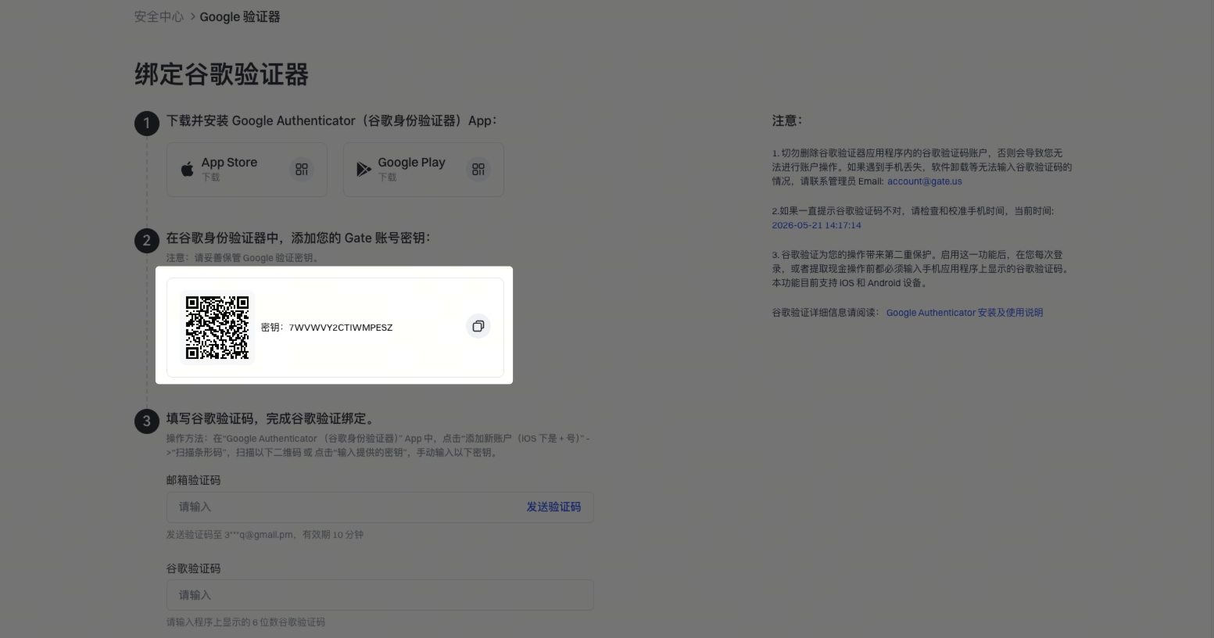
Task: Click the Google Play logo icon
Action: (363, 169)
